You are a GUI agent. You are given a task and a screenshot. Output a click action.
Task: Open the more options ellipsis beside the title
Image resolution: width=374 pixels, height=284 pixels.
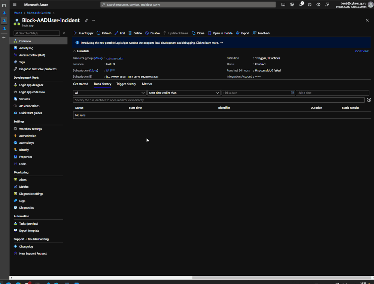coord(94,21)
